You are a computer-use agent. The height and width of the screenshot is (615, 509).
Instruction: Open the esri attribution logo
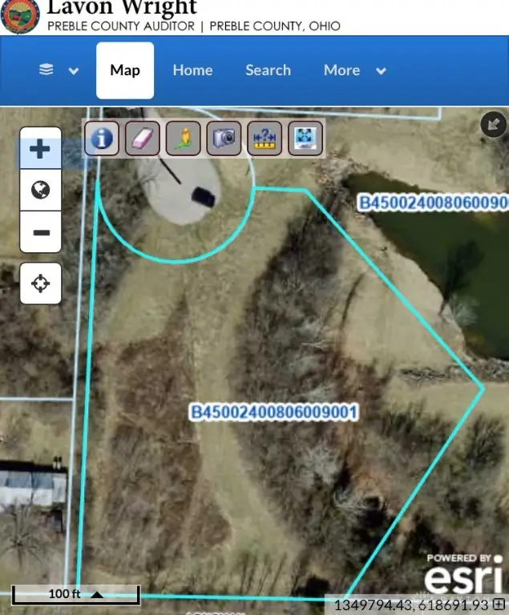[463, 574]
